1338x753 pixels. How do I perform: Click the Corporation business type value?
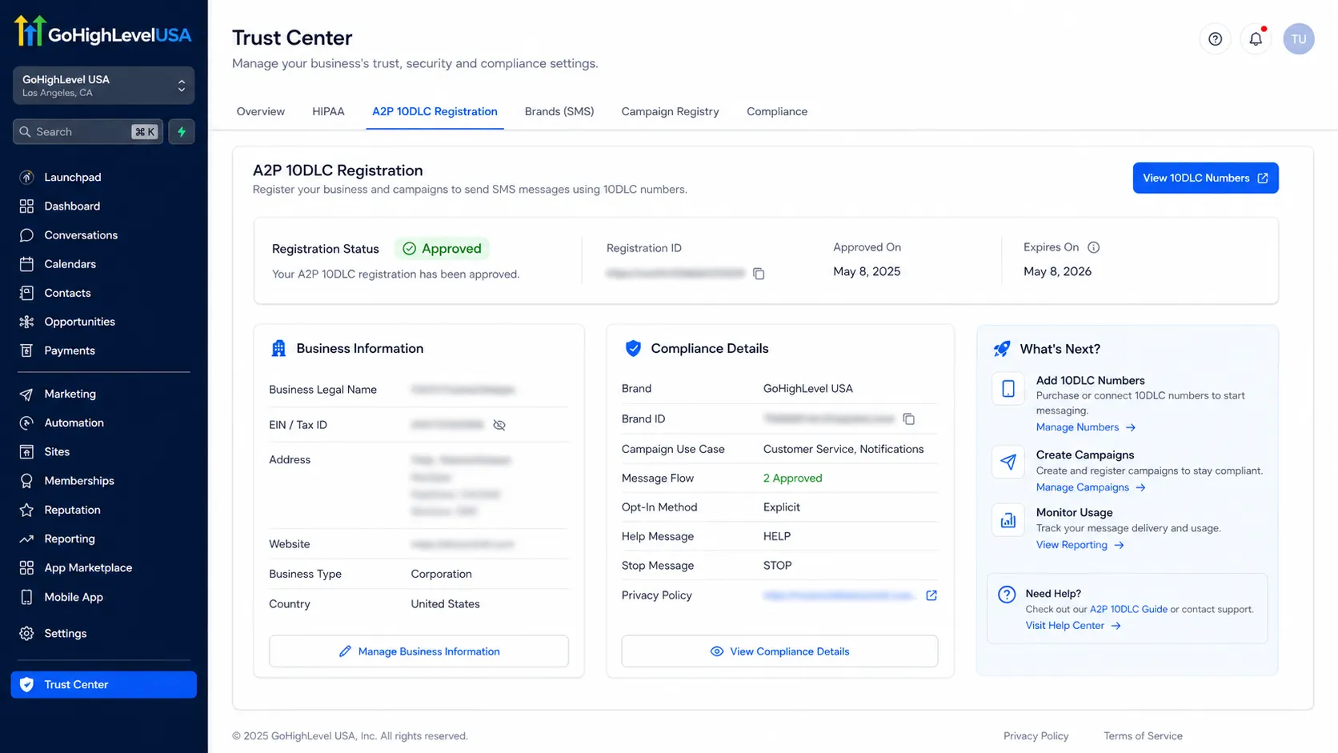click(441, 574)
